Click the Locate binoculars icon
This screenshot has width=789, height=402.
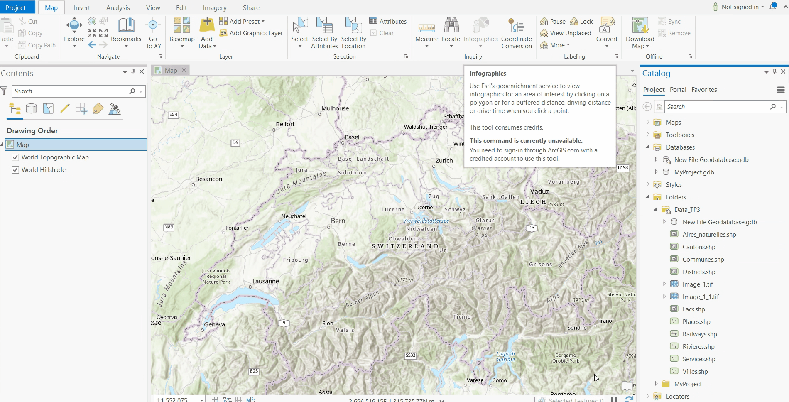[451, 26]
